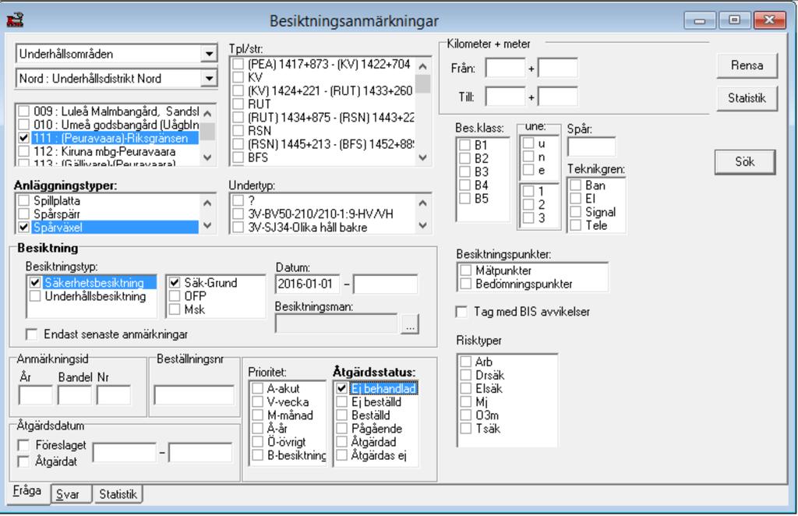Check 3V-BV50-210/210-1:9-HV/VH undertyp
This screenshot has width=798, height=516.
[238, 214]
